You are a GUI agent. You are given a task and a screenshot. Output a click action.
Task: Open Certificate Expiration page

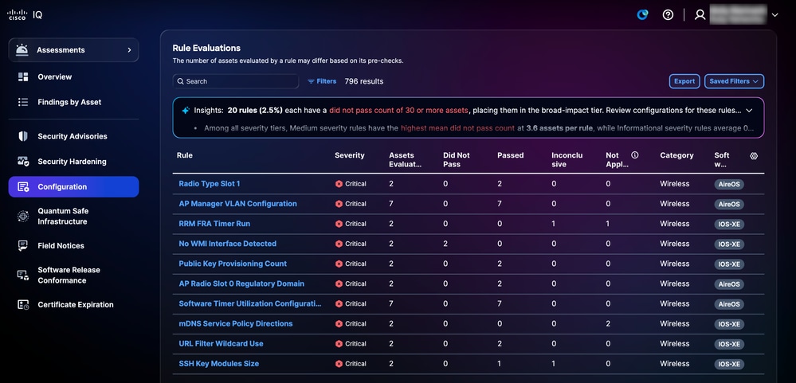76,304
